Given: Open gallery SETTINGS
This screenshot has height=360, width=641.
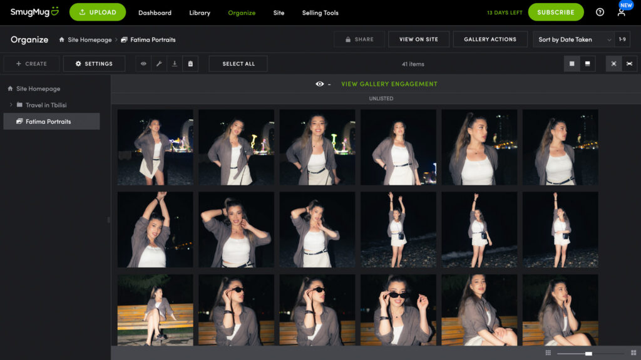Looking at the screenshot, I should click(x=94, y=64).
